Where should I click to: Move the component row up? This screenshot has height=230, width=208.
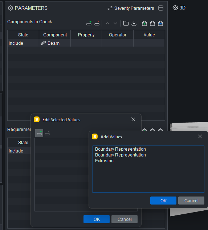[x=107, y=23]
